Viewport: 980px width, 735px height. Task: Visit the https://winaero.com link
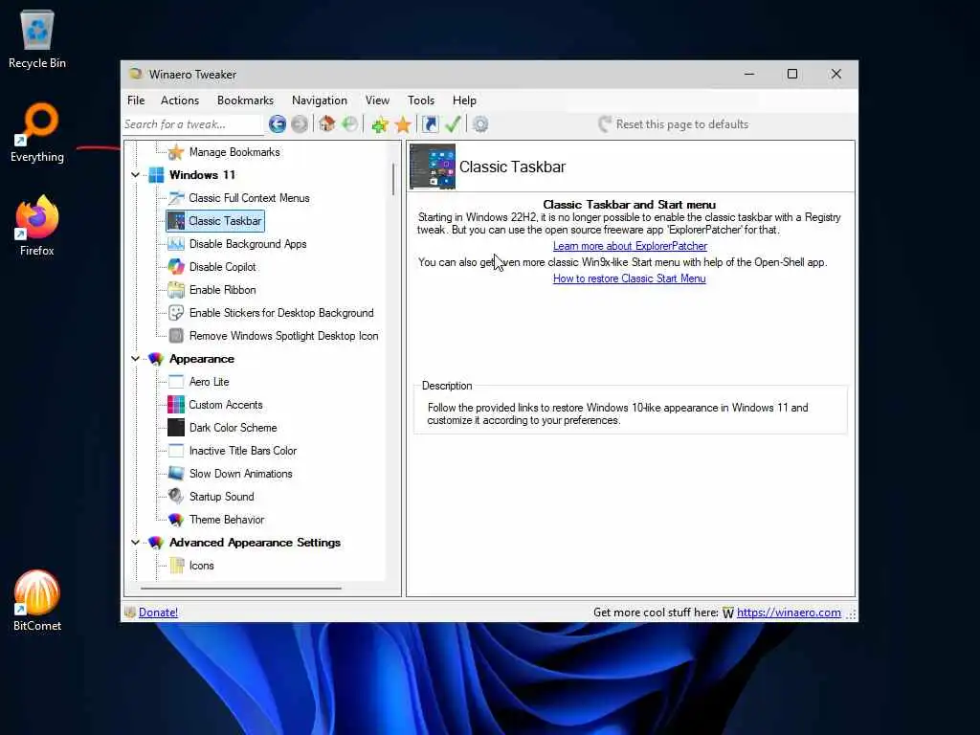click(789, 612)
